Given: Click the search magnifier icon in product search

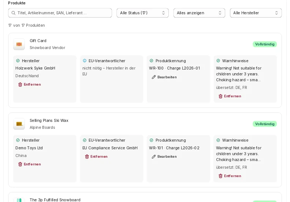Looking at the screenshot, I should click(x=13, y=13).
